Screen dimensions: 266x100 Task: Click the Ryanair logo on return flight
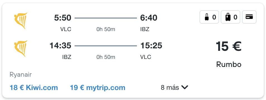click(x=20, y=48)
